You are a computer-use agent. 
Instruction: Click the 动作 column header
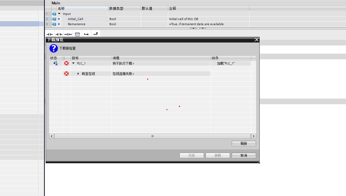pos(230,58)
